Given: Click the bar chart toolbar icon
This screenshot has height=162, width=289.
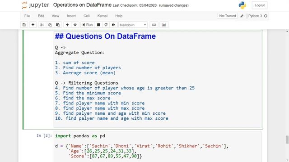Looking at the screenshot, I should coord(164,25).
